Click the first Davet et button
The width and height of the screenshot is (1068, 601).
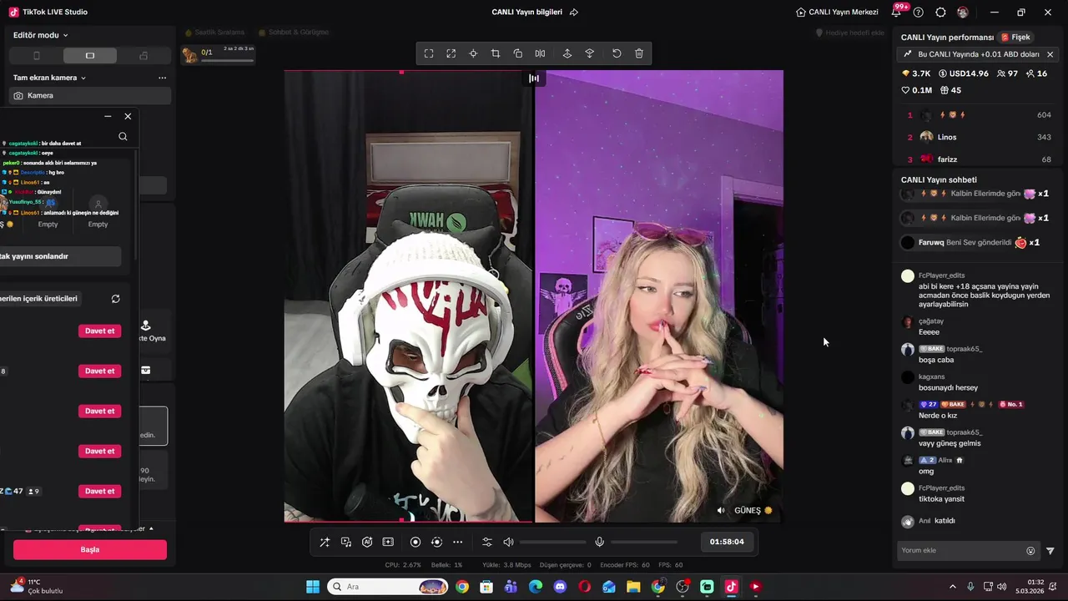click(99, 331)
